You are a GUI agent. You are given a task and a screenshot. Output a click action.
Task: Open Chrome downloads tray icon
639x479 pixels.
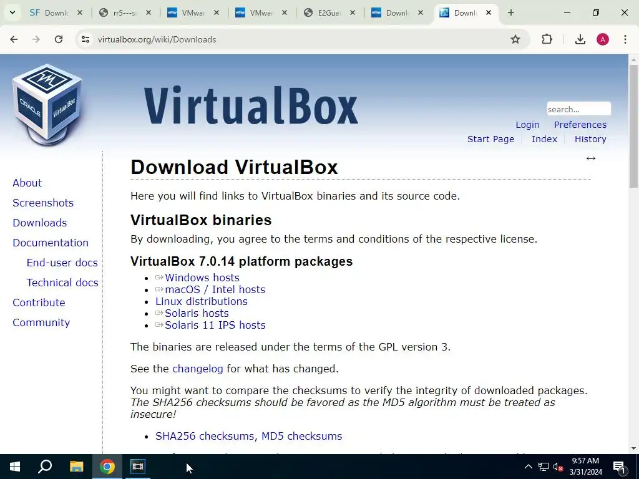[580, 39]
